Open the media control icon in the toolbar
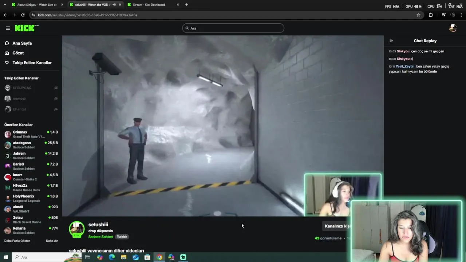The width and height of the screenshot is (466, 262). tap(443, 15)
